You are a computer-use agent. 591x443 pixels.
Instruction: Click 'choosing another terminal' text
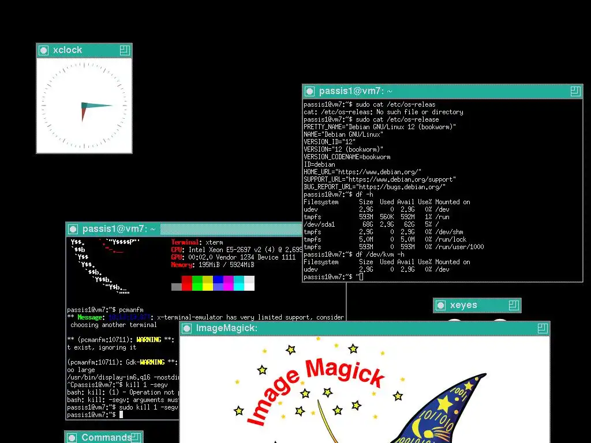pos(114,325)
